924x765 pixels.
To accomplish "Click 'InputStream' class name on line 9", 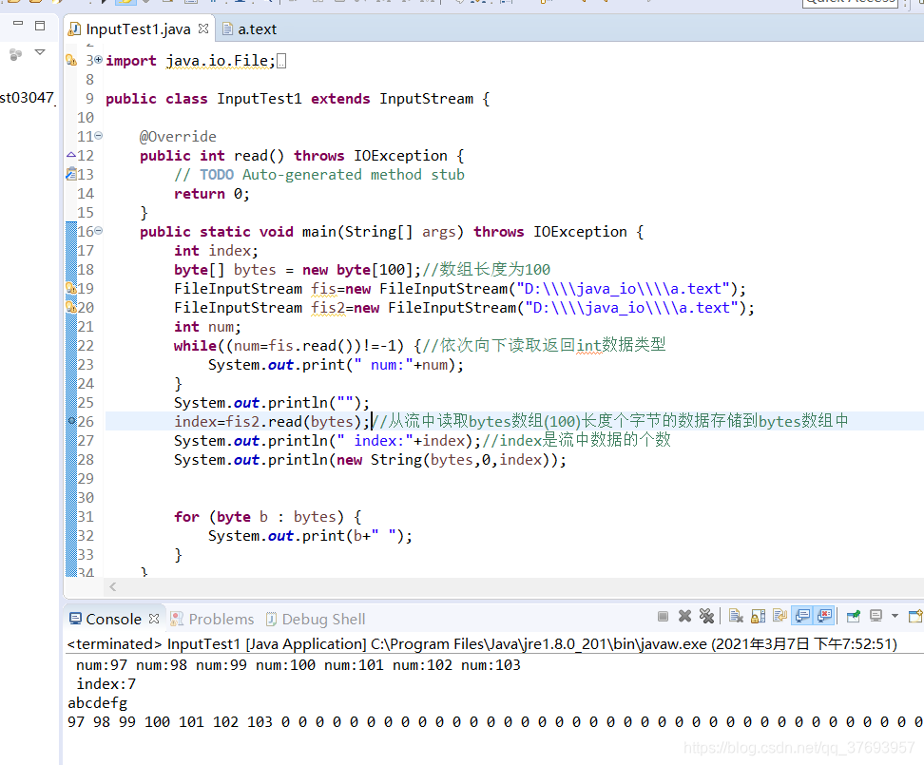I will [x=426, y=99].
